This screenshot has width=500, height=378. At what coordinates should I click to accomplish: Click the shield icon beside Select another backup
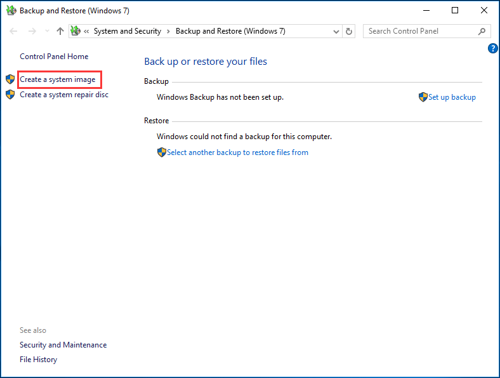(162, 152)
